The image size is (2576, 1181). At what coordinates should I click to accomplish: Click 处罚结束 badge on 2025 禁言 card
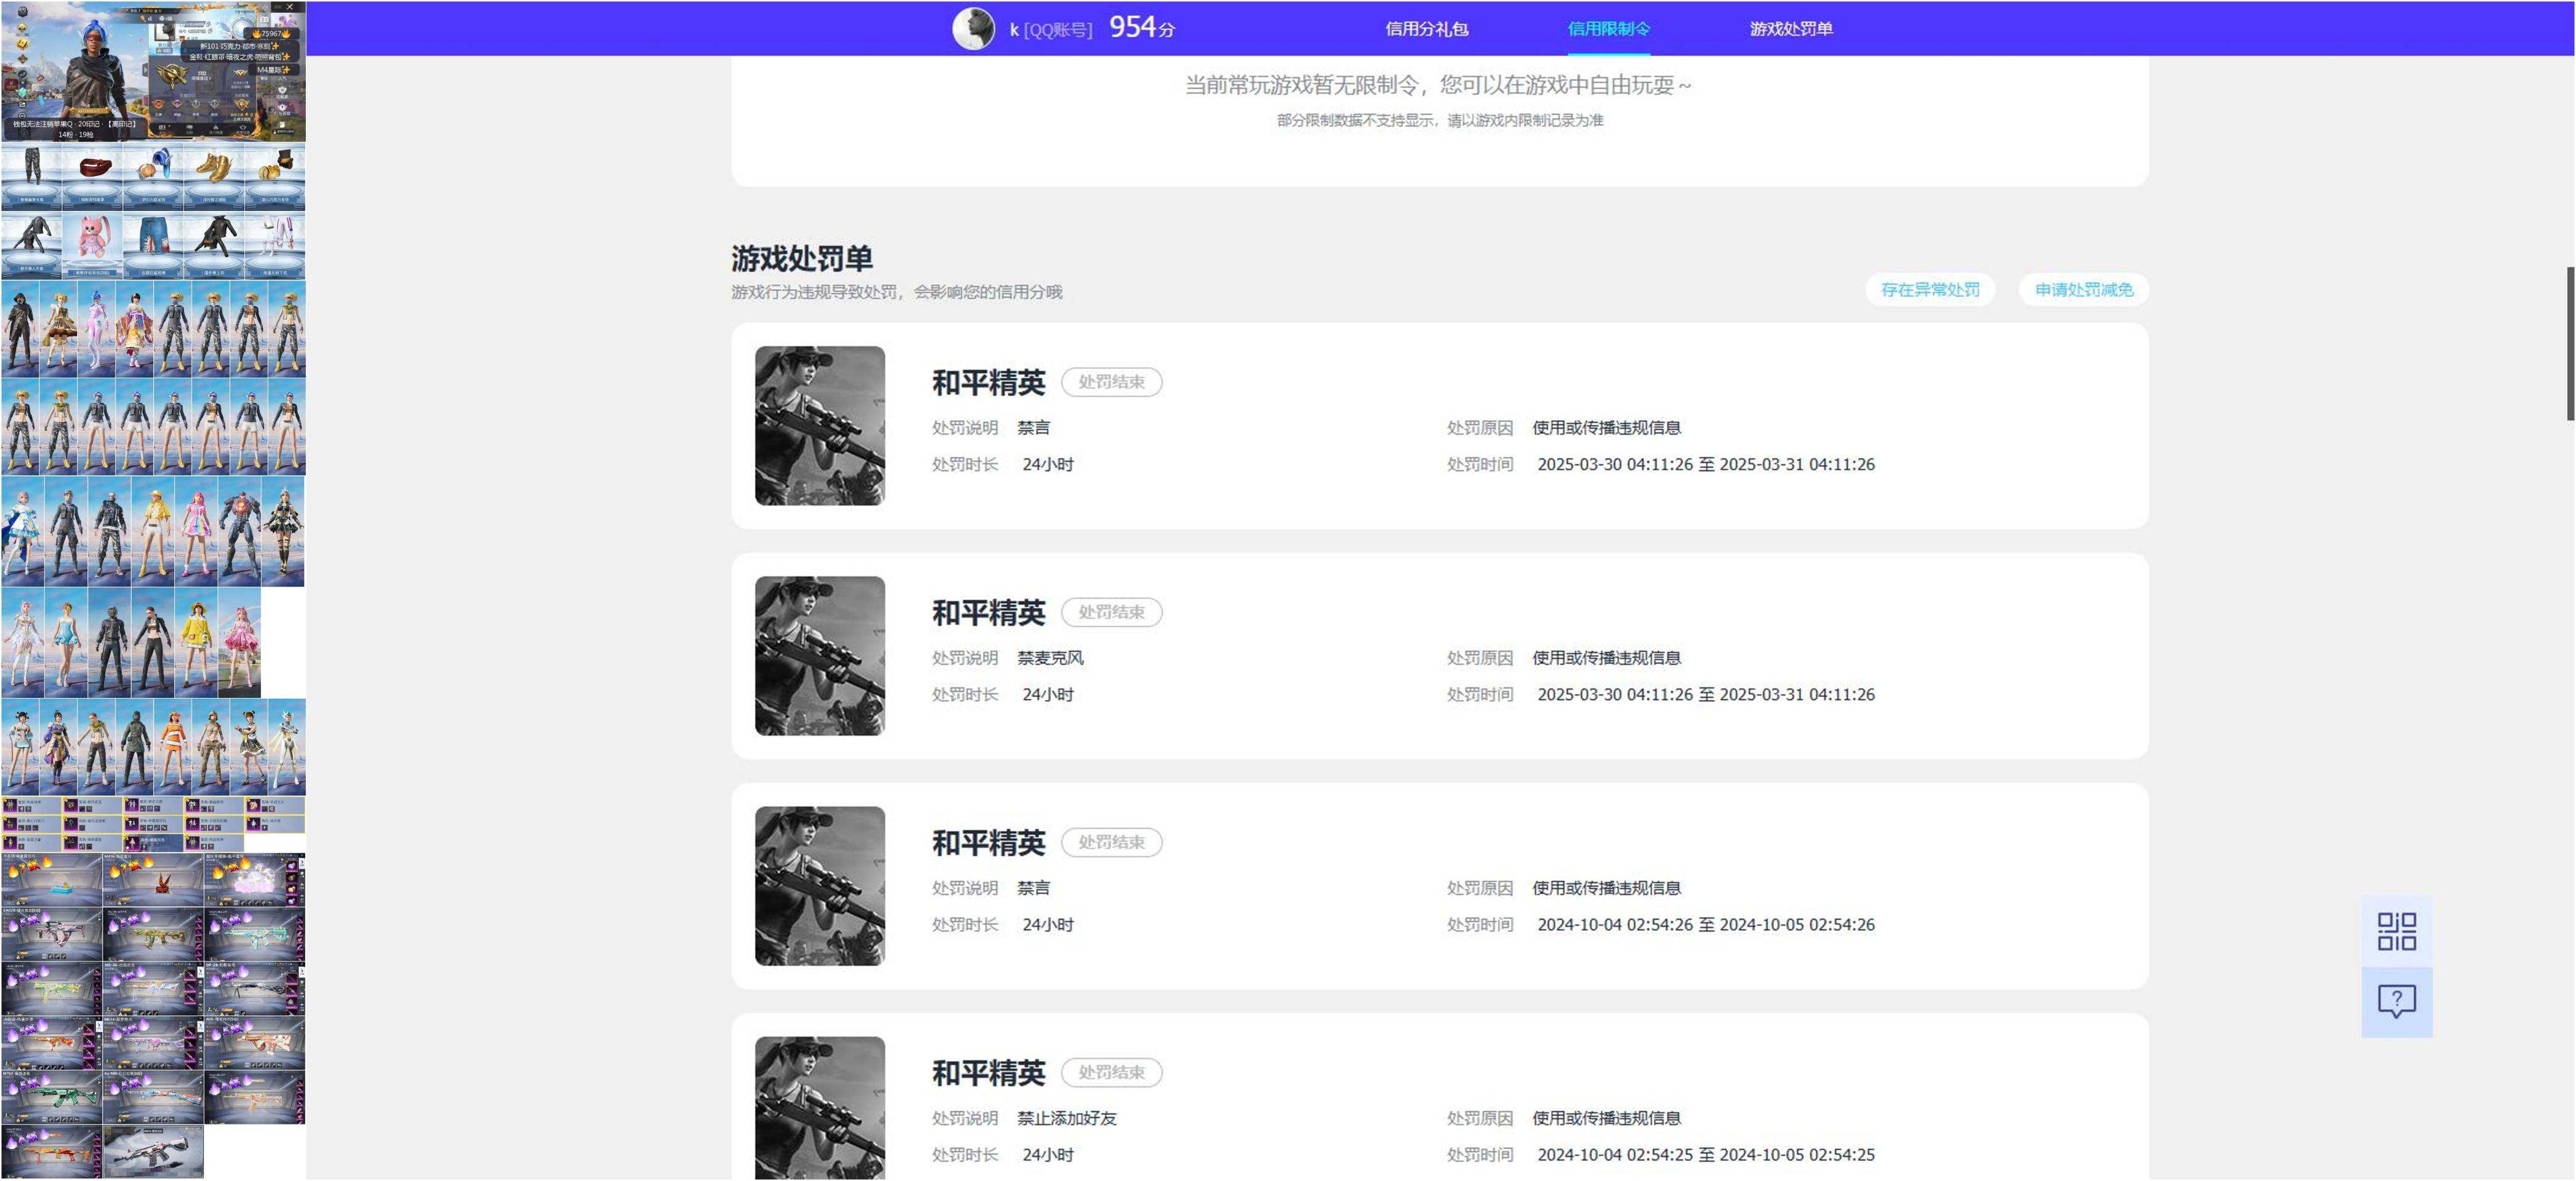(1111, 382)
